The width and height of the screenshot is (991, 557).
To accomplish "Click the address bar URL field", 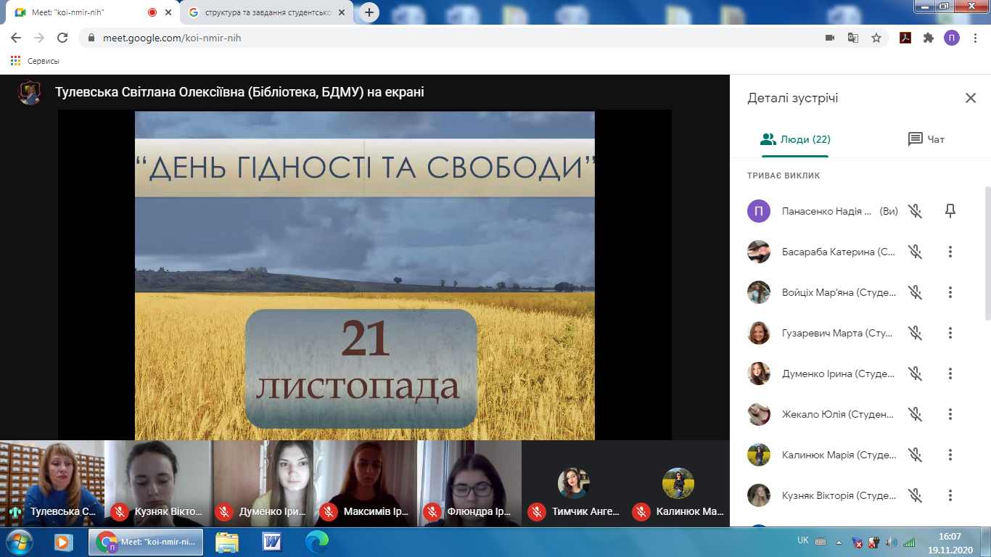I will pos(450,38).
